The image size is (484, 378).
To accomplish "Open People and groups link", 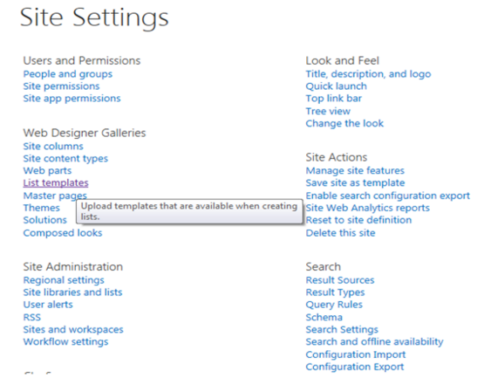I will 68,74.
